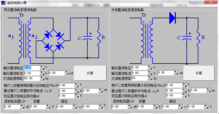This screenshot has height=114, width=219.
Task: Click half-wave 输出直流电流 ampere field
Action: coord(140,73)
